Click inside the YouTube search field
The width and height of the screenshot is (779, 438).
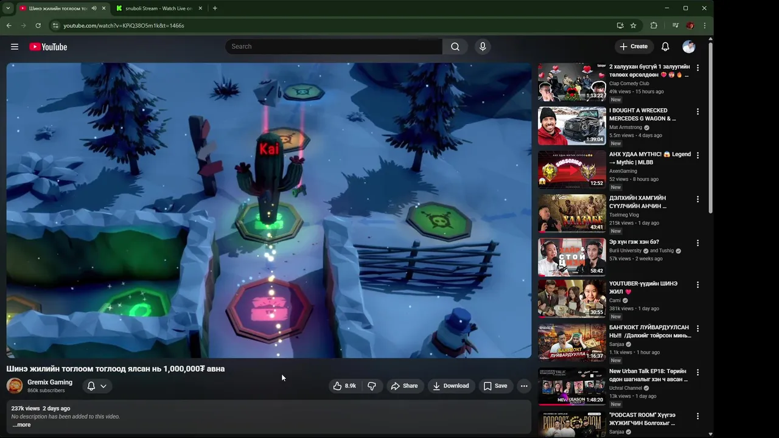click(x=334, y=47)
